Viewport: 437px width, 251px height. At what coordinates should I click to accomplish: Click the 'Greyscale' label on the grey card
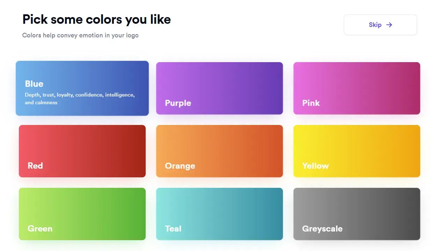coord(322,229)
